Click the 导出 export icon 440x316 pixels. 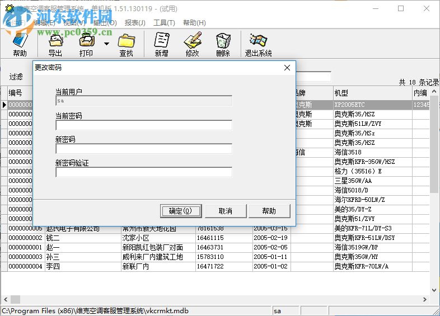pyautogui.click(x=55, y=44)
